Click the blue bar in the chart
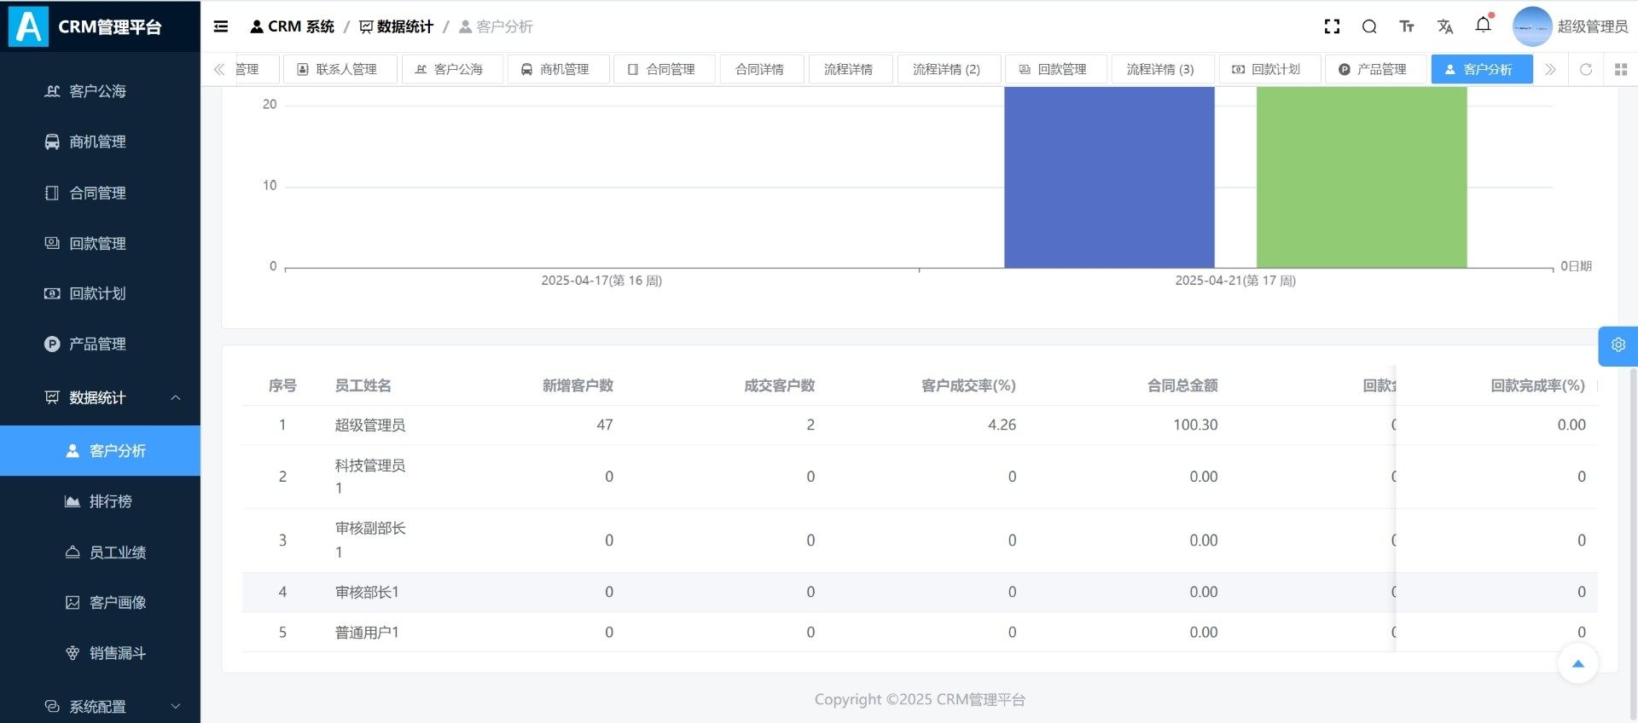The image size is (1638, 723). click(x=1108, y=177)
